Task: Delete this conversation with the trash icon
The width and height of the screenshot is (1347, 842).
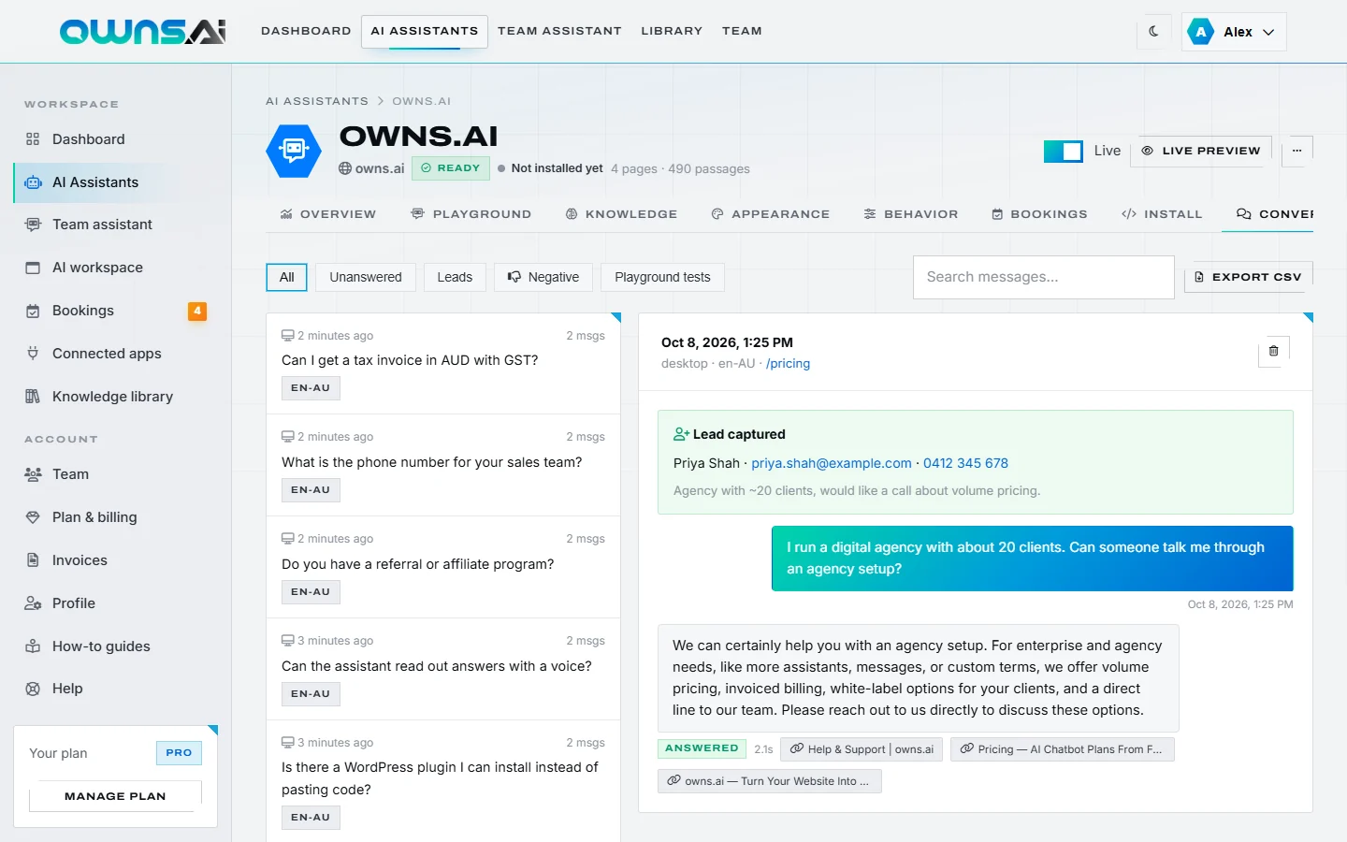Action: point(1273,351)
